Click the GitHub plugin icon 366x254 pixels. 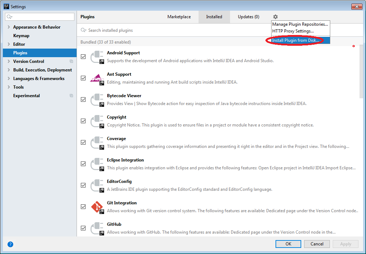(97, 228)
